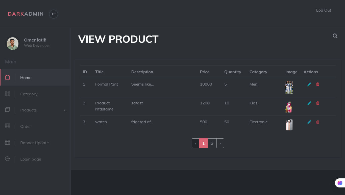Select the Home icon in the sidebar
The width and height of the screenshot is (345, 195).
7,77
